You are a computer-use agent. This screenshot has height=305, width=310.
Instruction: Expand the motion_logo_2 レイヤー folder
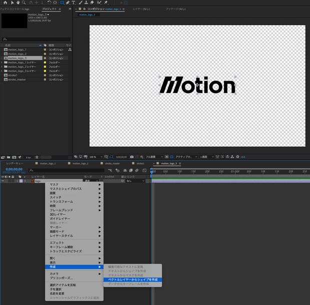[2, 67]
